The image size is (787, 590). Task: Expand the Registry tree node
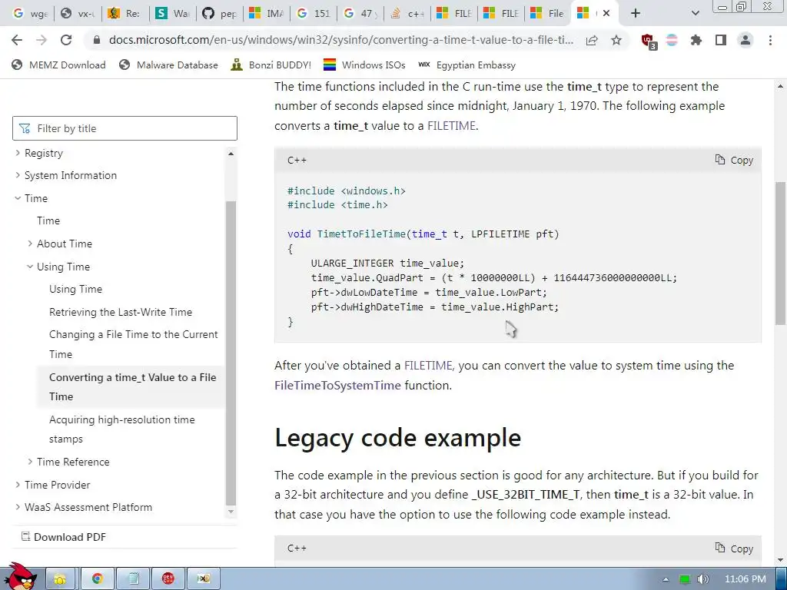click(18, 153)
